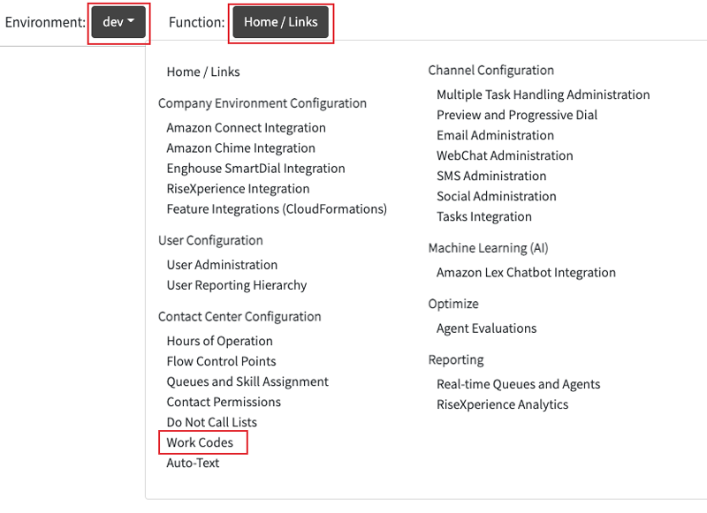Image resolution: width=707 pixels, height=513 pixels.
Task: Select RiseXperience Integration item
Action: click(238, 189)
